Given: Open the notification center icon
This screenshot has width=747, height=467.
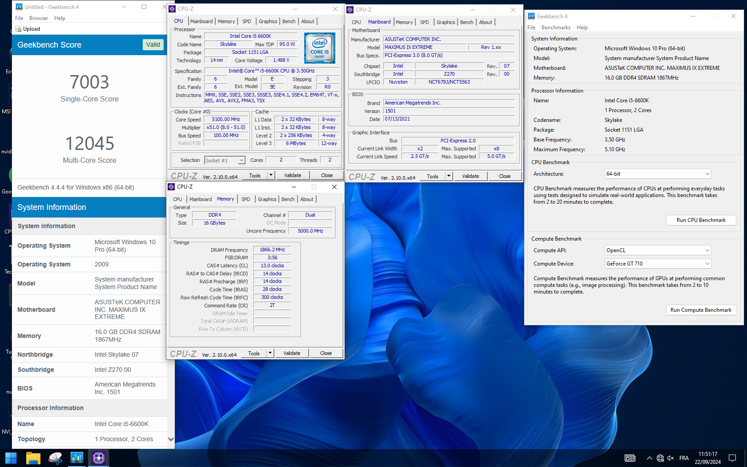Looking at the screenshot, I should 732,458.
